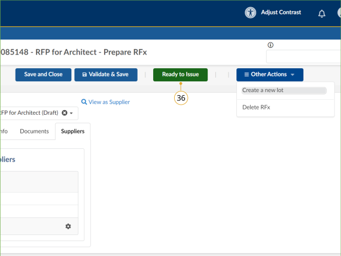Click the gear icon in suppliers table
Viewport: 341px width, 256px height.
click(68, 226)
